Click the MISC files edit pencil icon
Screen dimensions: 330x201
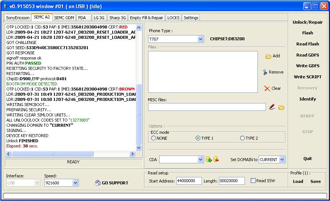pyautogui.click(x=272, y=107)
